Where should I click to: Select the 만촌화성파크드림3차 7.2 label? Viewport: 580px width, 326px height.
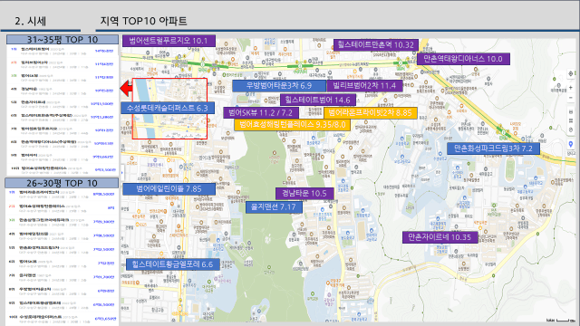(x=493, y=149)
